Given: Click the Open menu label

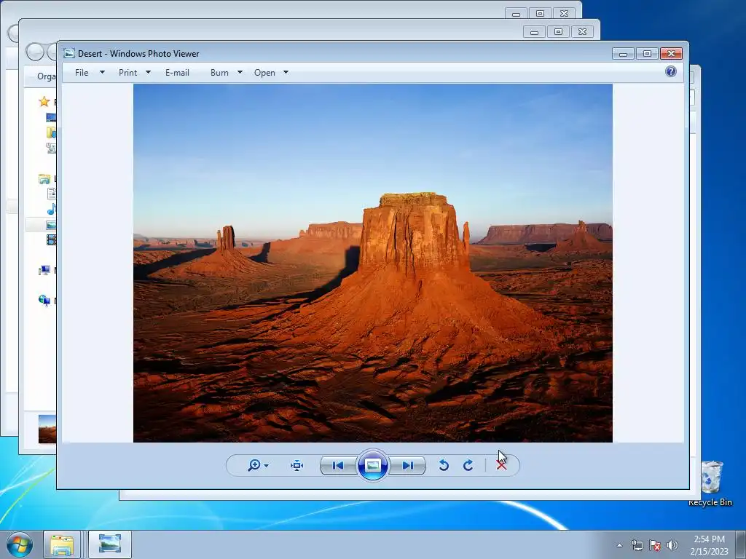Looking at the screenshot, I should tap(264, 73).
